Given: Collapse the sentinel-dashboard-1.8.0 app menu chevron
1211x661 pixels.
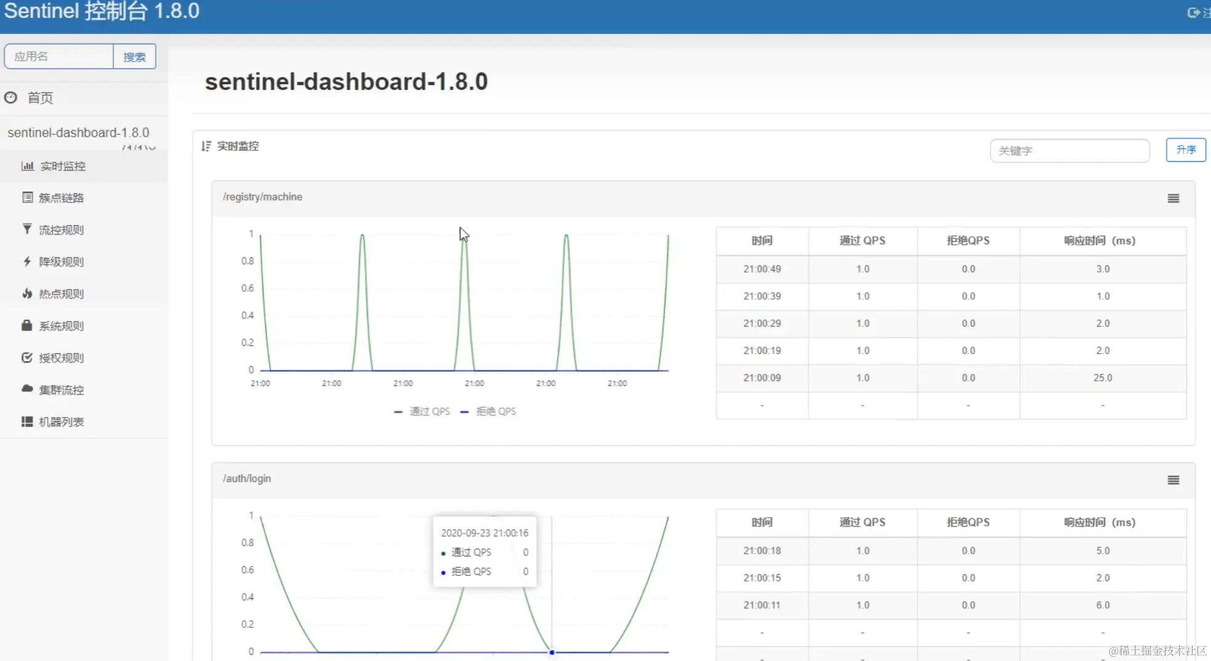Looking at the screenshot, I should click(x=152, y=148).
